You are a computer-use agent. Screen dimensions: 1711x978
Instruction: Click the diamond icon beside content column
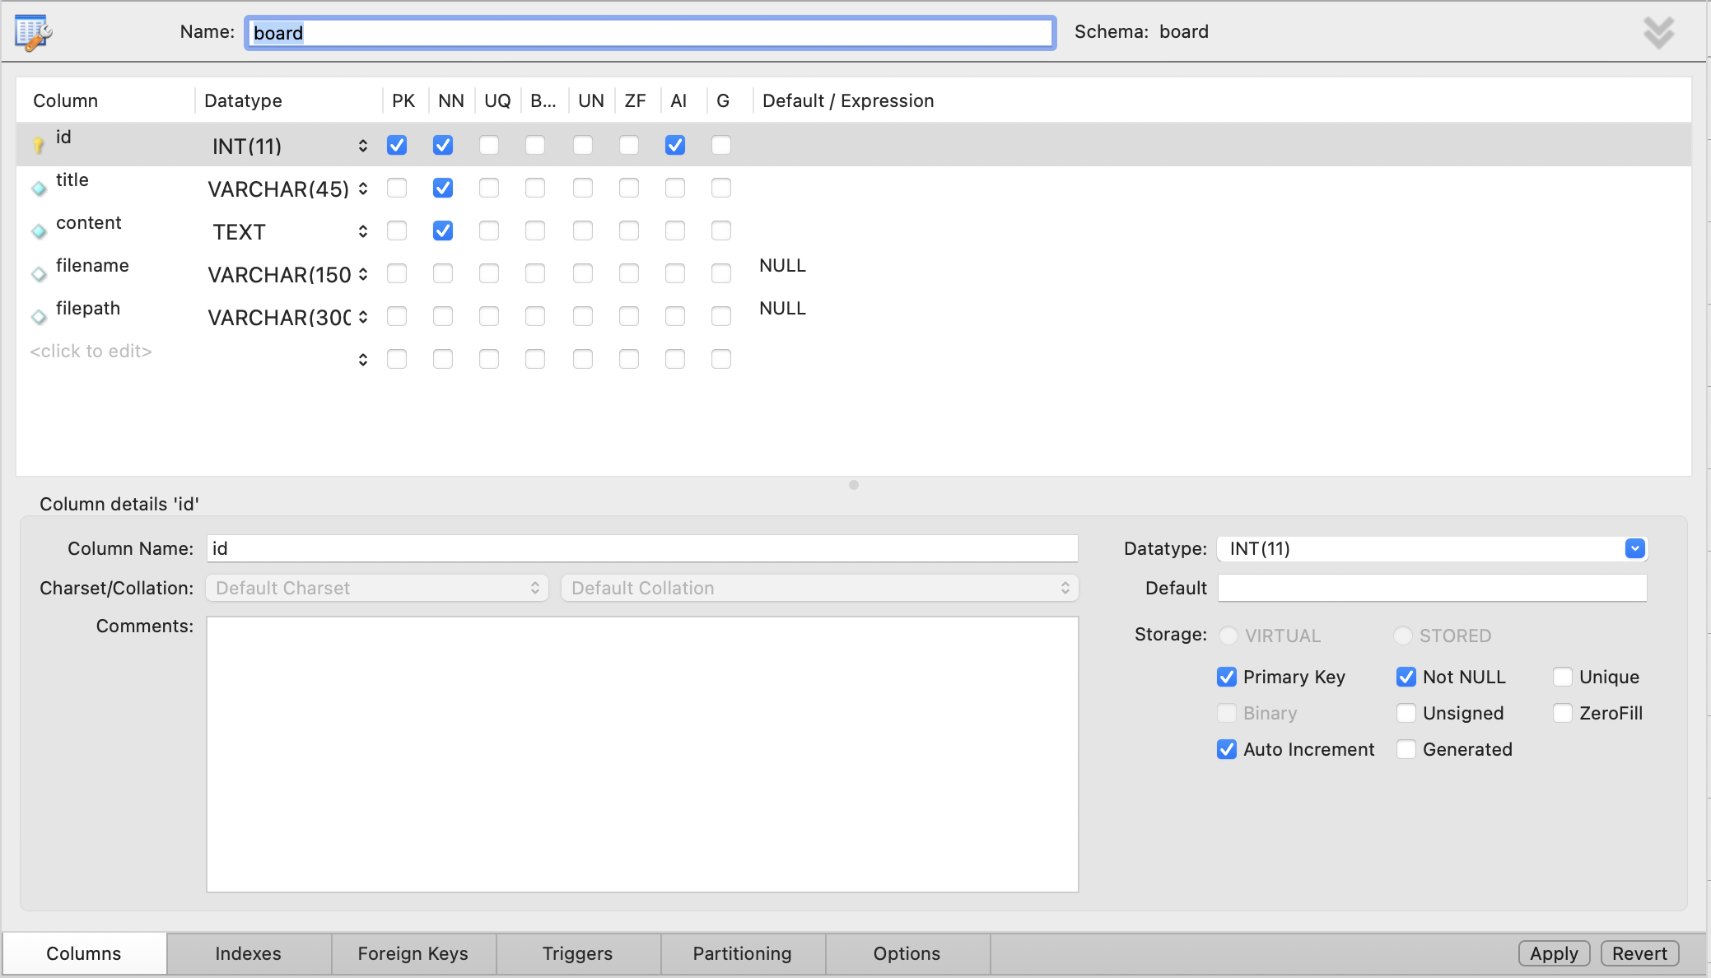pos(39,232)
